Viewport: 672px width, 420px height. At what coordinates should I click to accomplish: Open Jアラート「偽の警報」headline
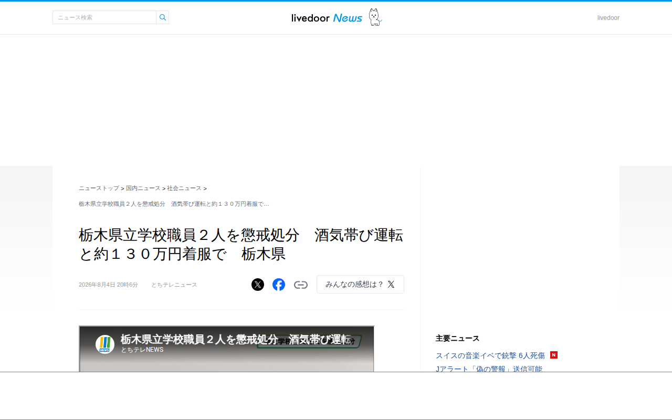[489, 369]
